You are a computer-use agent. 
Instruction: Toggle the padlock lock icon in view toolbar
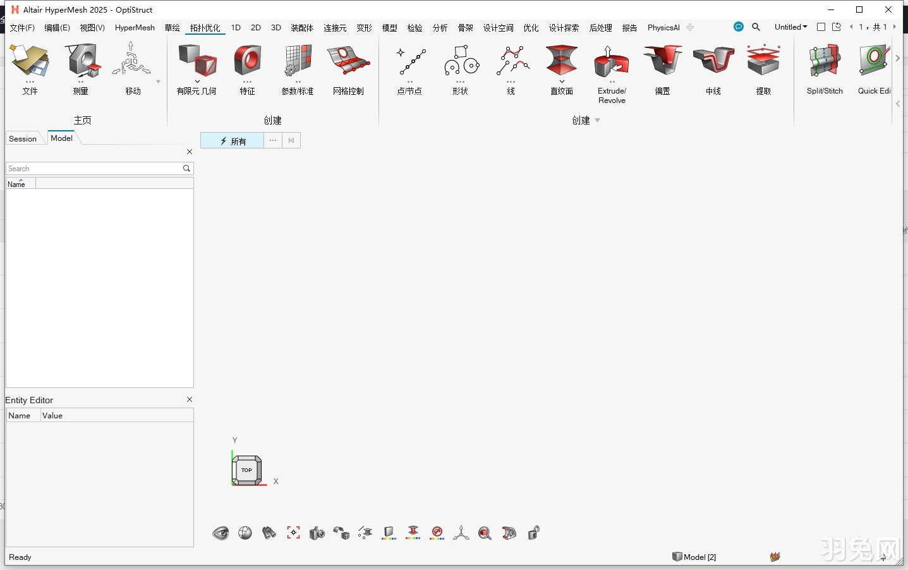[533, 533]
